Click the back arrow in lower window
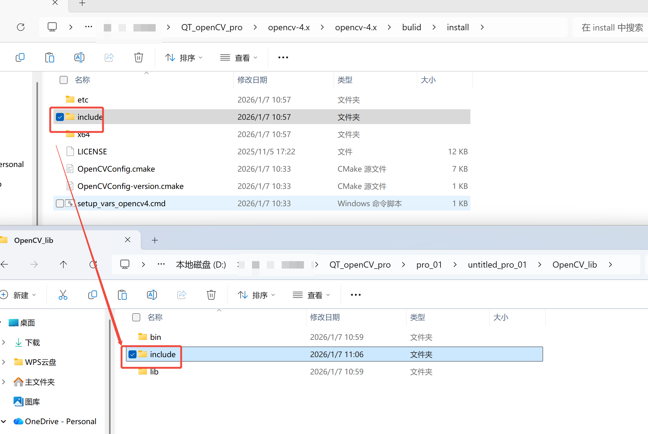The width and height of the screenshot is (648, 434). pos(5,265)
